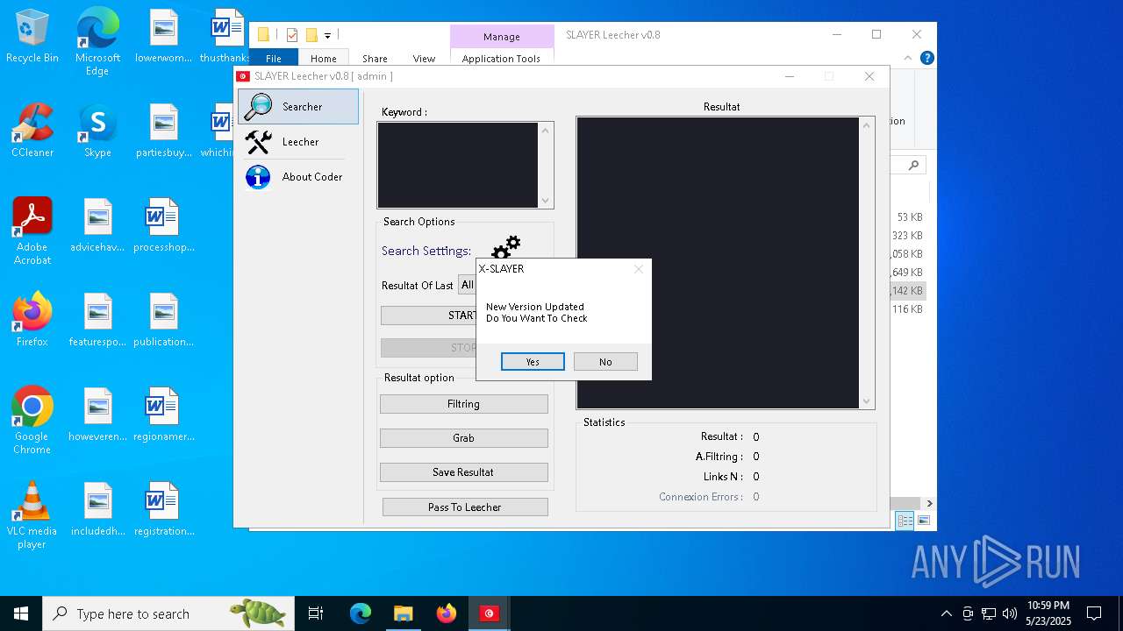
Task: Select processhop Word document on desktop
Action: [163, 226]
